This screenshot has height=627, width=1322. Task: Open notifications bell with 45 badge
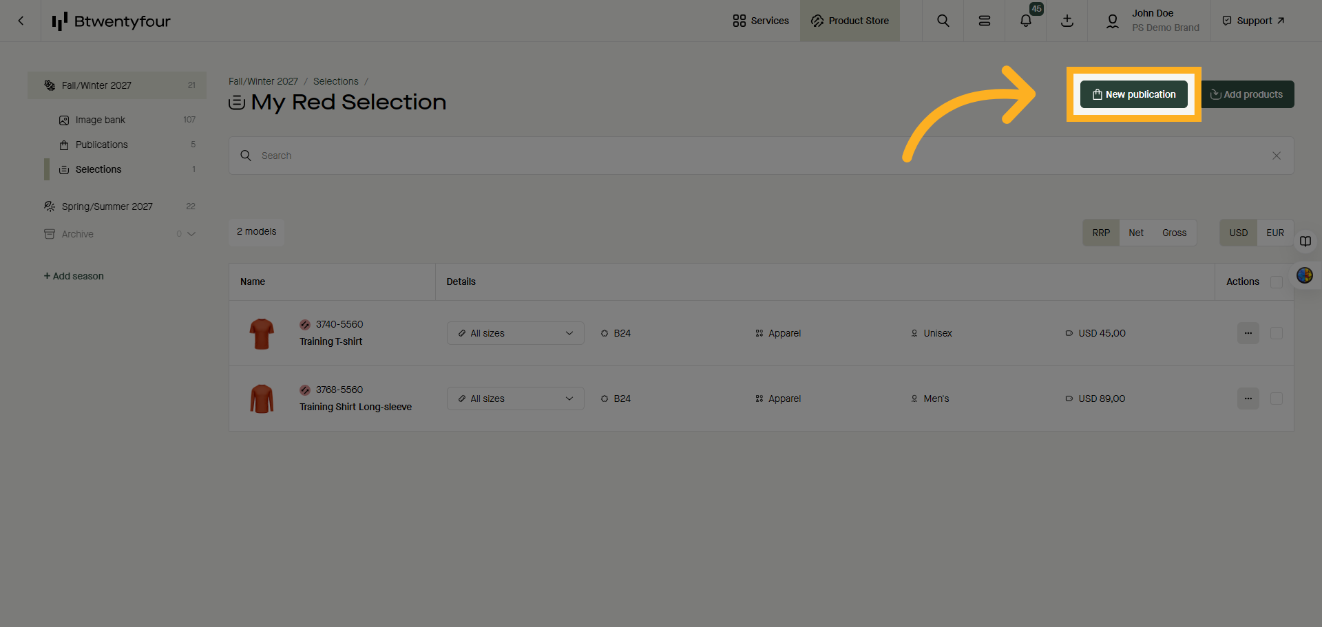(1025, 21)
